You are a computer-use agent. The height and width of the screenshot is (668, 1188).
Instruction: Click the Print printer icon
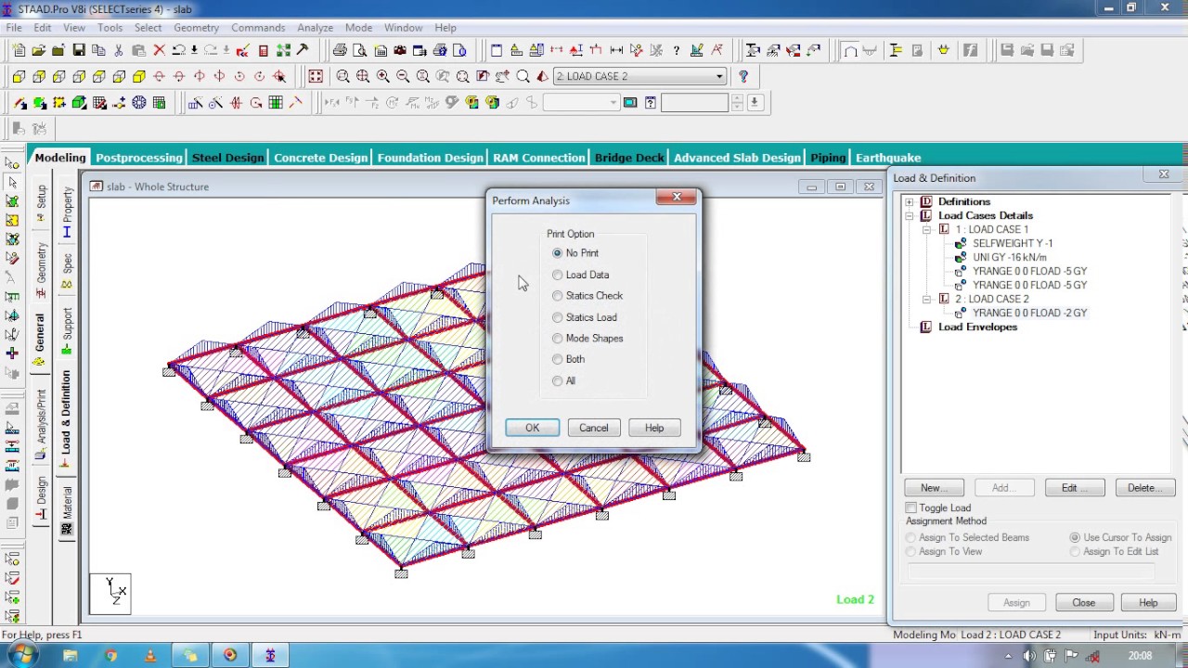(x=340, y=50)
